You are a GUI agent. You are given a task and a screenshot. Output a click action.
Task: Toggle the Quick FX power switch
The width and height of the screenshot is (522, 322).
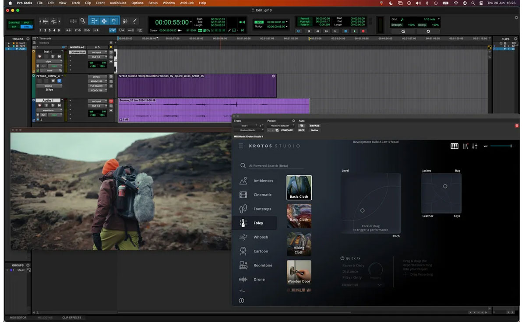point(342,258)
